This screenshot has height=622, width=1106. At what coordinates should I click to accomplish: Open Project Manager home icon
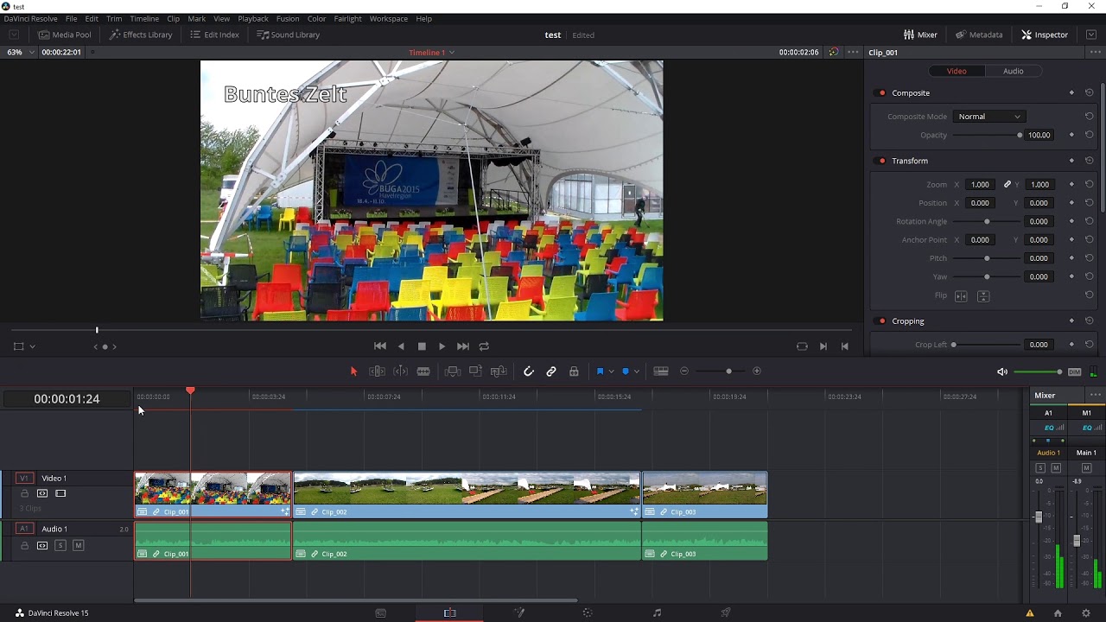tap(1058, 613)
